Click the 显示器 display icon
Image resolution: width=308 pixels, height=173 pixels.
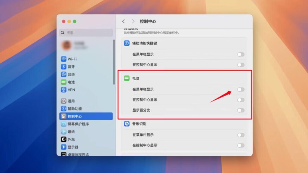(x=63, y=147)
